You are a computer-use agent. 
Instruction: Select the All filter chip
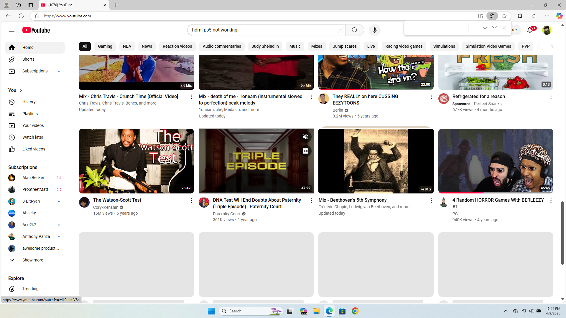(x=85, y=46)
